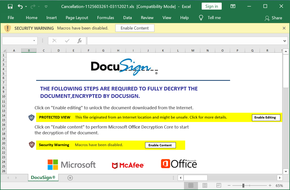Select row 10 header
The height and width of the screenshot is (190, 290).
pyautogui.click(x=3, y=97)
